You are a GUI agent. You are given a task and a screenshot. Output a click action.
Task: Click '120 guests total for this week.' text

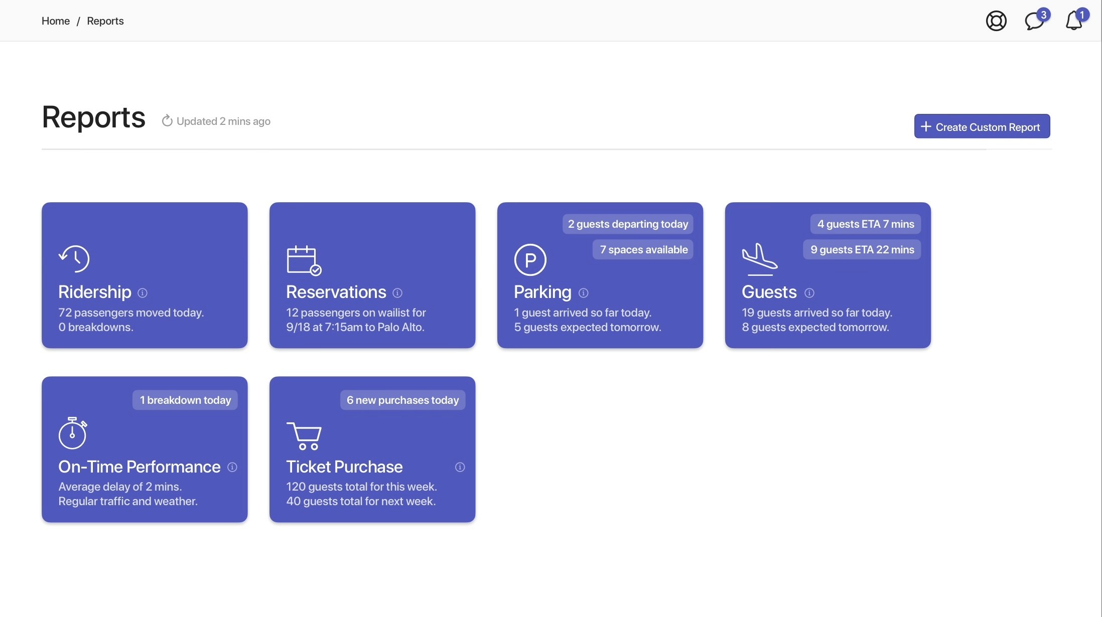[361, 487]
